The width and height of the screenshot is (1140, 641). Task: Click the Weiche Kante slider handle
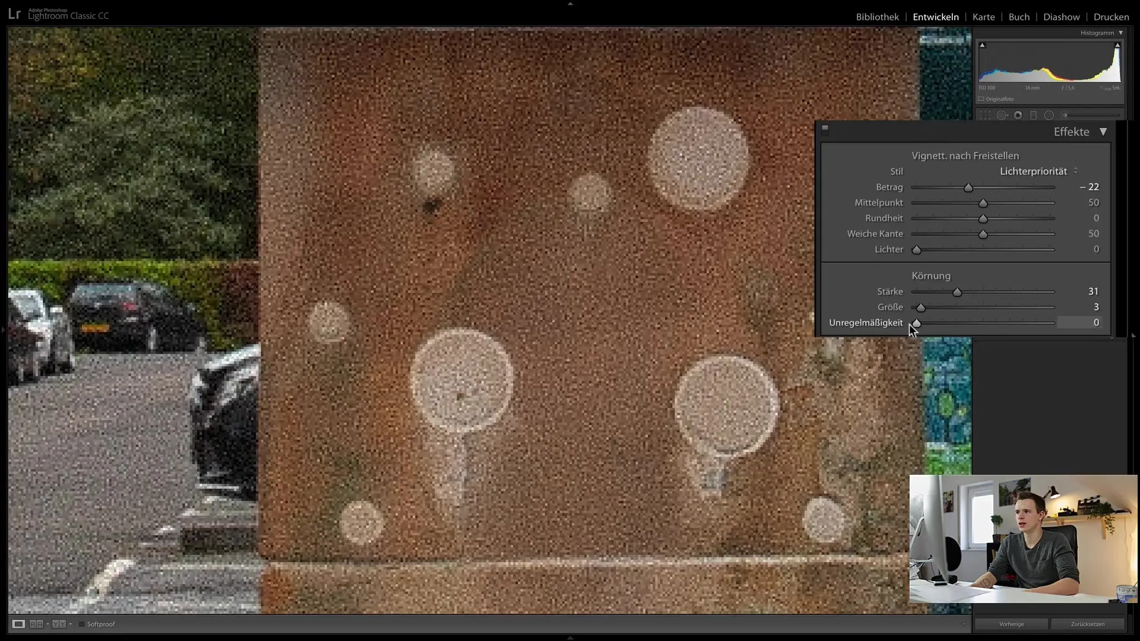(983, 234)
